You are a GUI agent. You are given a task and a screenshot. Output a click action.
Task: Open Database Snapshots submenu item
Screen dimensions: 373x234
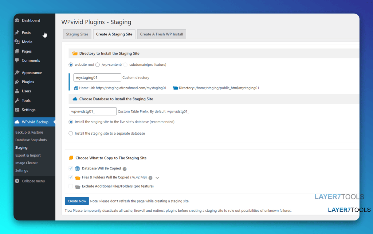[31, 140]
